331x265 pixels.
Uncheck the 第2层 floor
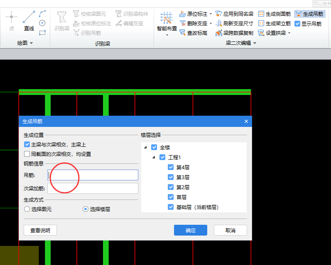[x=171, y=187]
